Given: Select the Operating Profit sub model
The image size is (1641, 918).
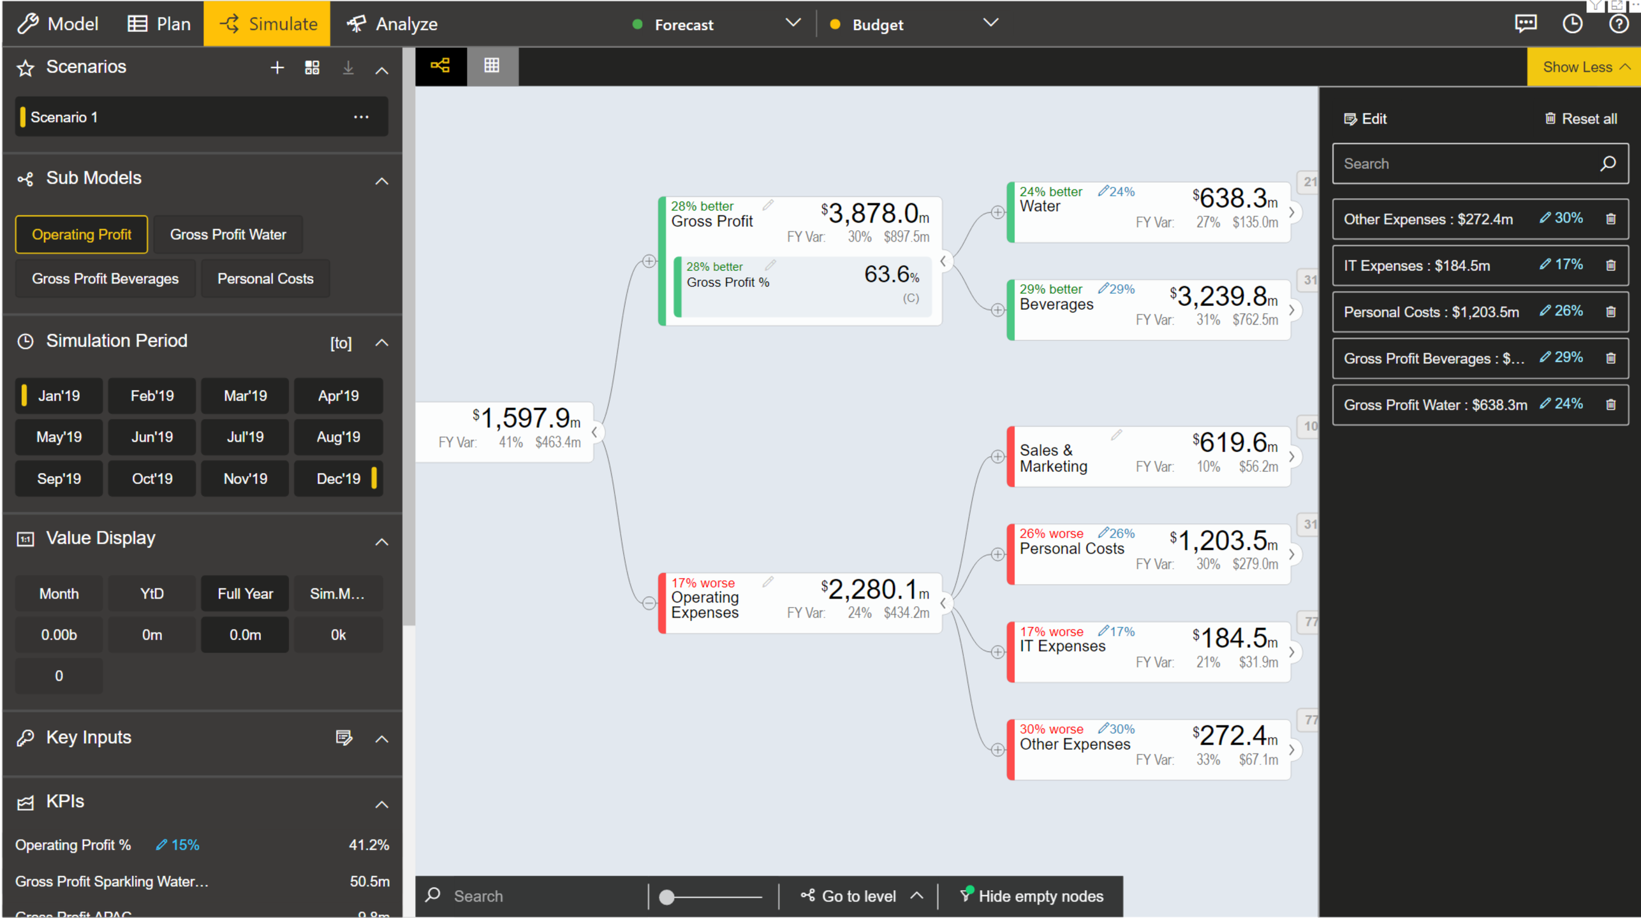Looking at the screenshot, I should [82, 234].
